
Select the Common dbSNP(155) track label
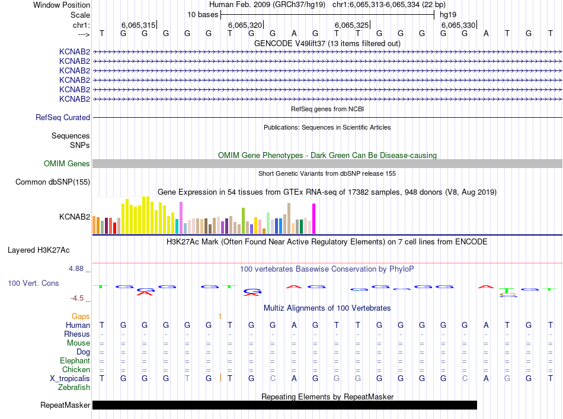(x=53, y=182)
